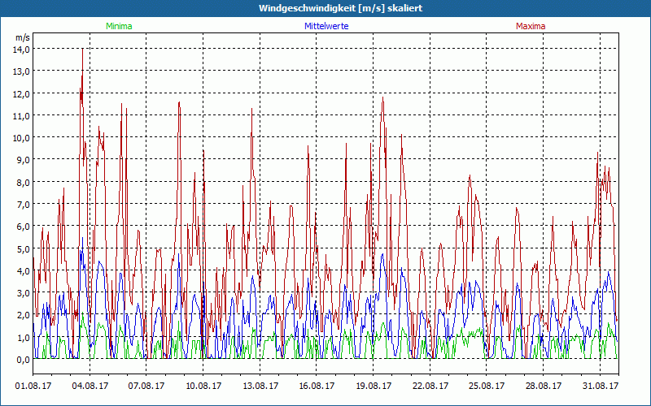Click the 16.08.17 date label
Viewport: 651px width, 406px height.
(317, 386)
